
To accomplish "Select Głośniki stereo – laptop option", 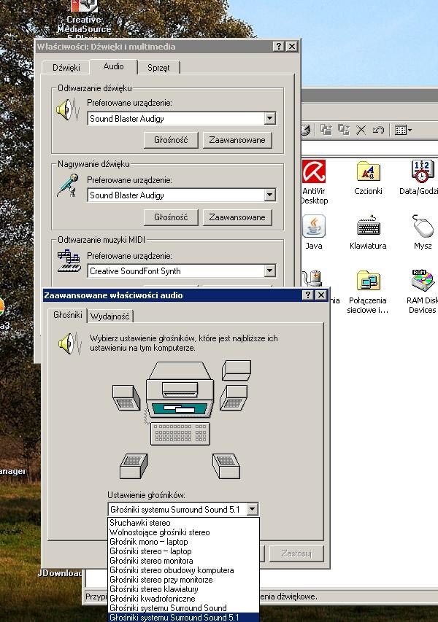I will (183, 551).
